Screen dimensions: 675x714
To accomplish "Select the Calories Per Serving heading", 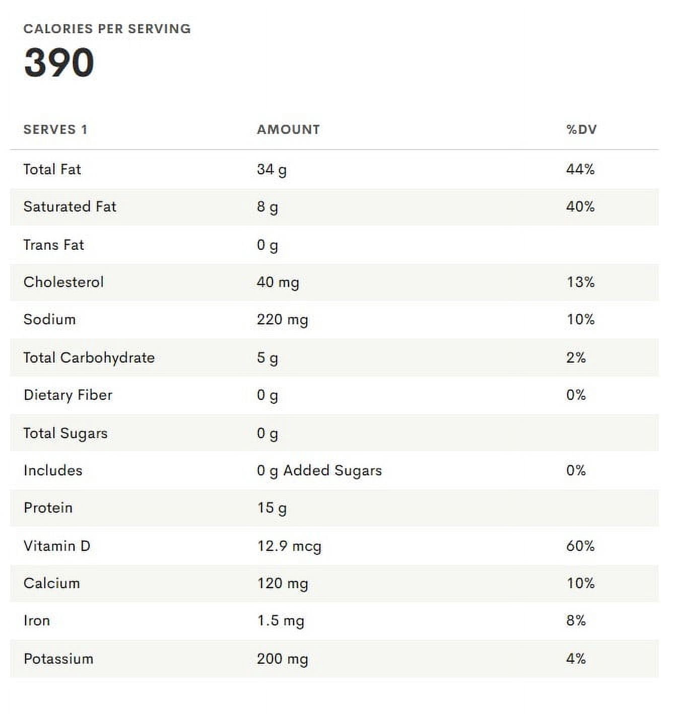I will [x=107, y=29].
